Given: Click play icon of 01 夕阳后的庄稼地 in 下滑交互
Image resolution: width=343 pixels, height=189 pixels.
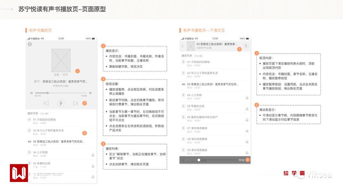Looking at the screenshot, I should tap(184, 62).
